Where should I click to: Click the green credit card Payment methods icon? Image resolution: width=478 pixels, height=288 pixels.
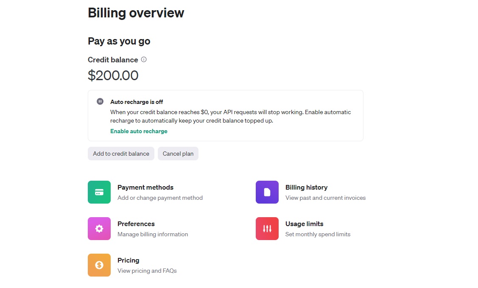[x=99, y=192]
